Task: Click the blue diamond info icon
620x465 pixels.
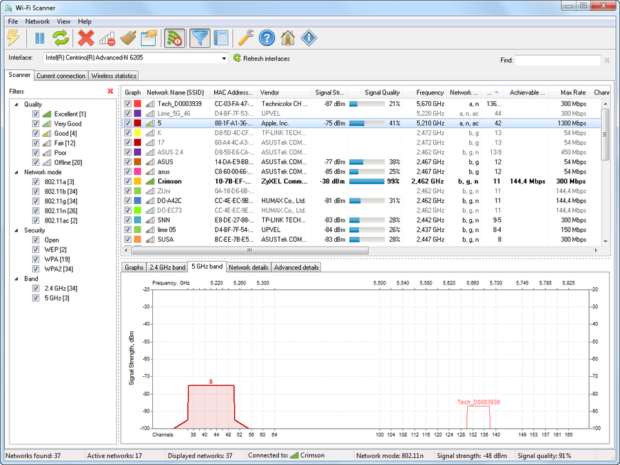Action: [309, 39]
